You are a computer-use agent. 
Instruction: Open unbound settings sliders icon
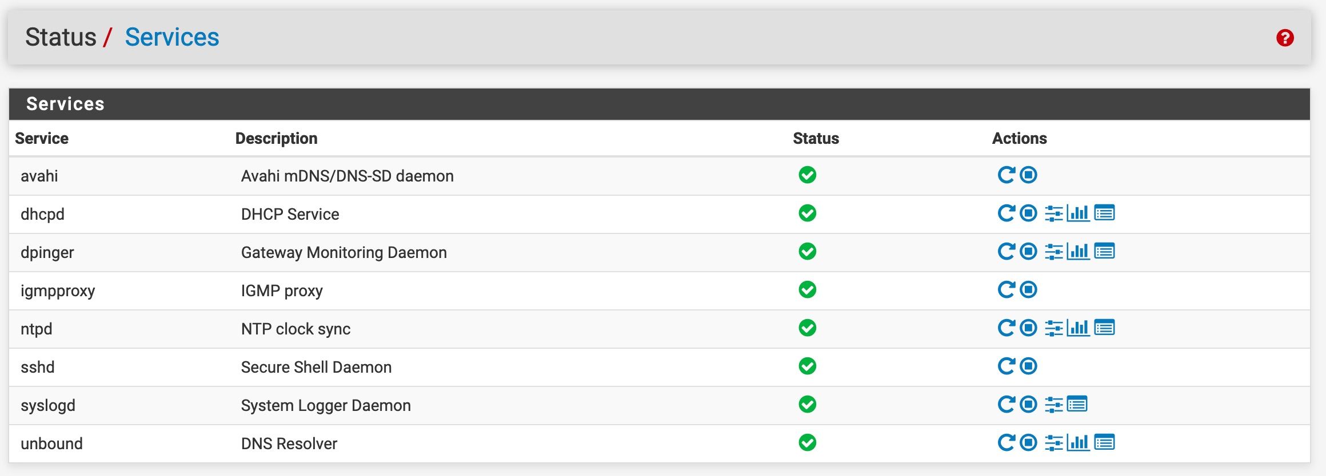click(x=1054, y=443)
